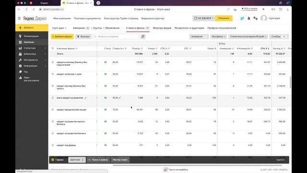
Task: Open the hamburger menu beside Яндекс Директ logo
Action: pyautogui.click(x=19, y=18)
